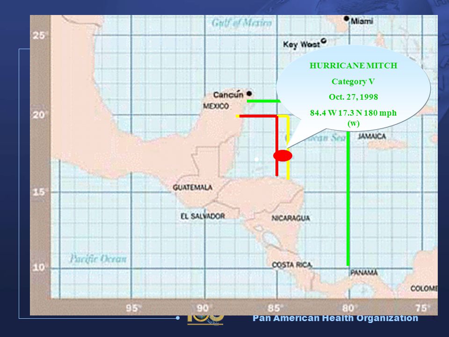The width and height of the screenshot is (449, 337).
Task: Click the 10° latitude label
Action: tap(39, 268)
